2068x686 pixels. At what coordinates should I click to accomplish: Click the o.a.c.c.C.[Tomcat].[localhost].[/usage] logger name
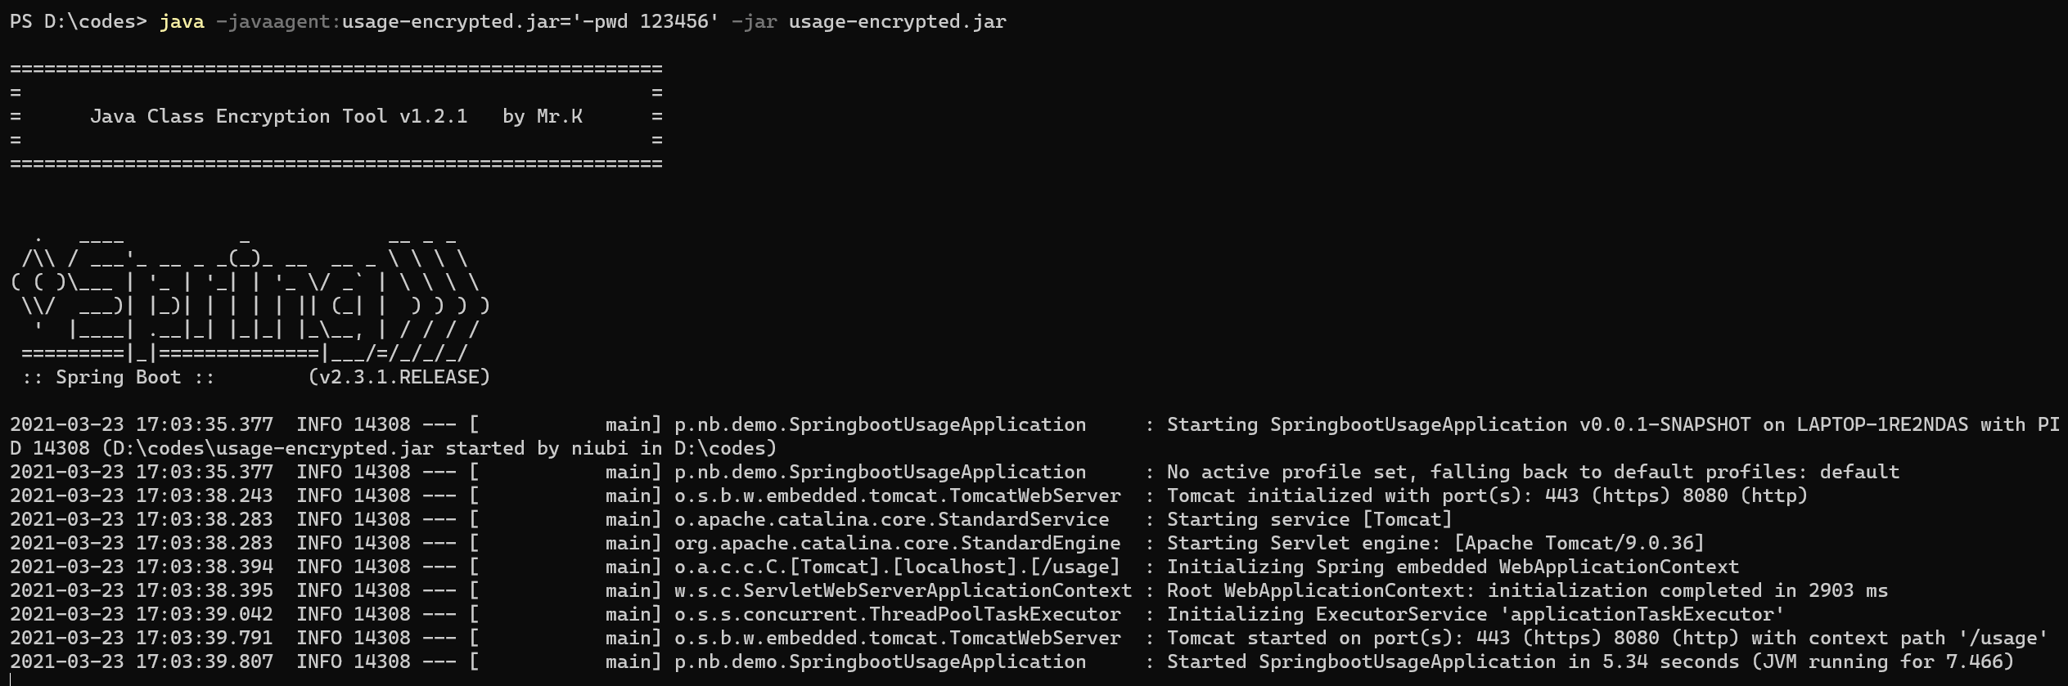click(897, 567)
